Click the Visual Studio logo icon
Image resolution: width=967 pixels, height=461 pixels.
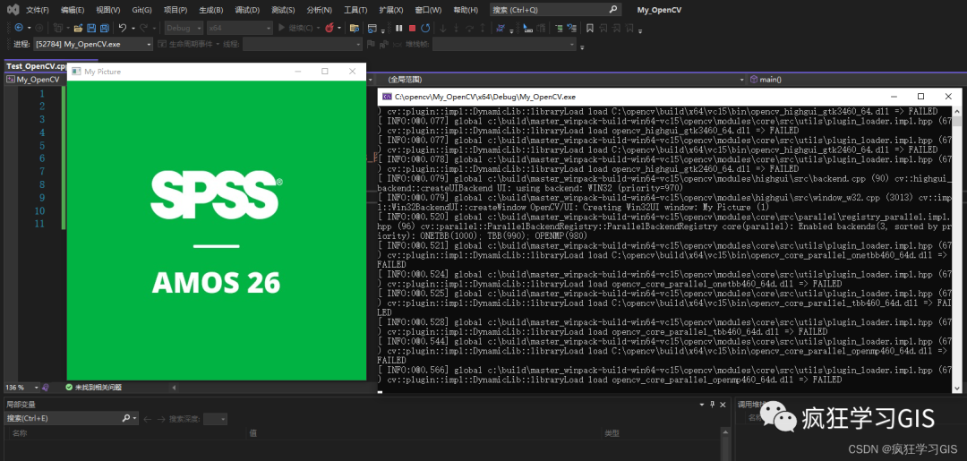point(13,10)
